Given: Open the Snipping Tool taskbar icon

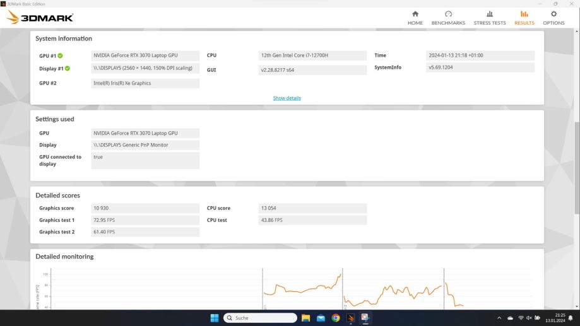Looking at the screenshot, I should (x=365, y=318).
